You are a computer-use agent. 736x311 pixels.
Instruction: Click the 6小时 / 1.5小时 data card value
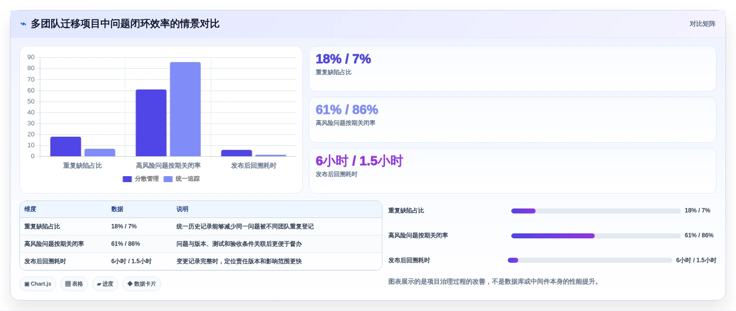click(359, 161)
